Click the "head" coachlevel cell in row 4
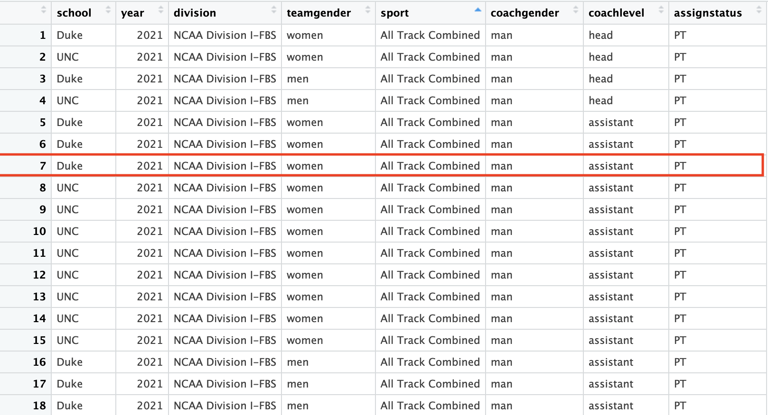This screenshot has width=768, height=415. (600, 100)
